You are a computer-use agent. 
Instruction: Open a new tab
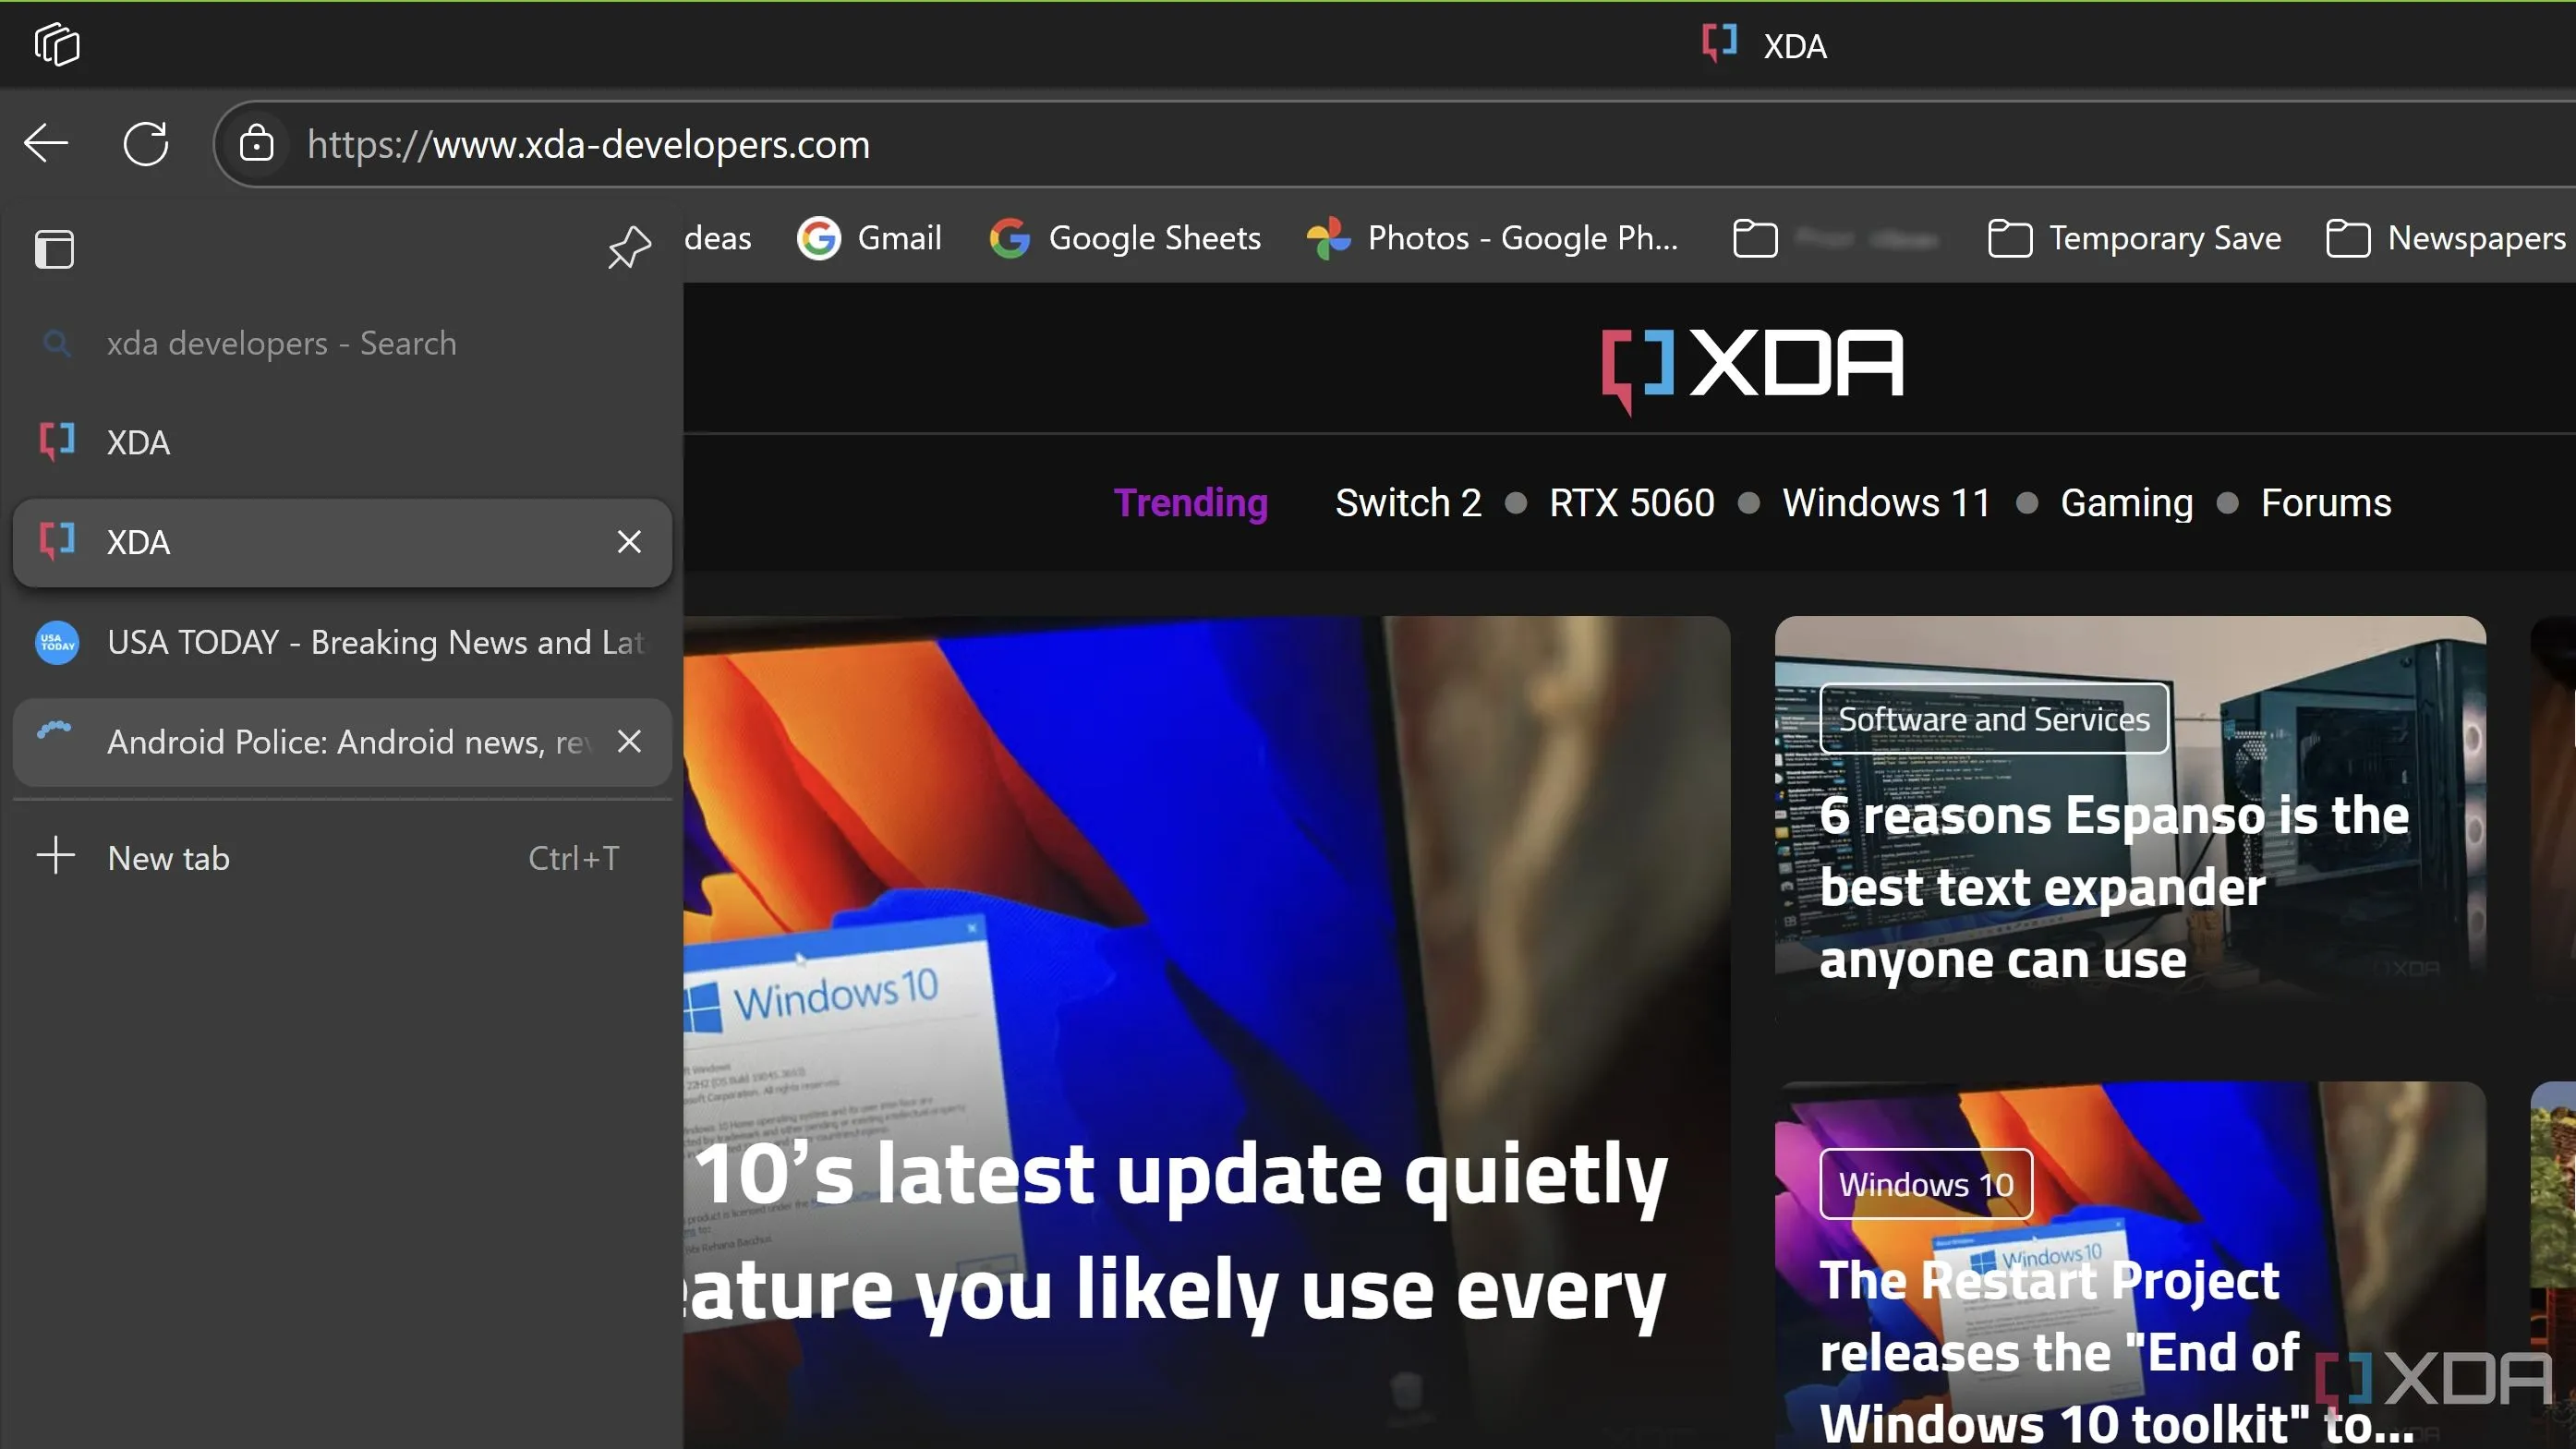[170, 858]
